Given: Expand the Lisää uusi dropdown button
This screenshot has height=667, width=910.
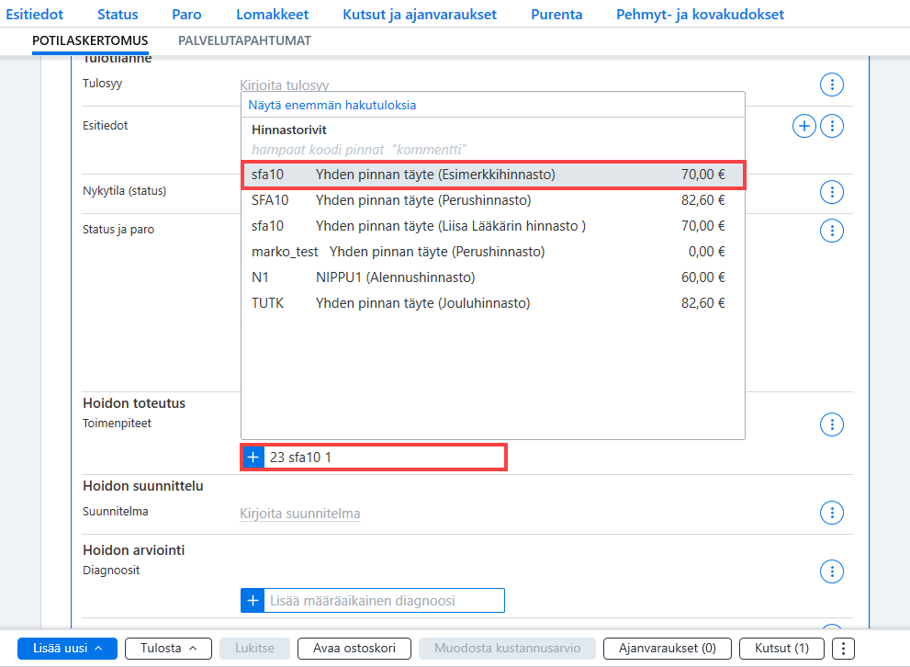Looking at the screenshot, I should click(x=67, y=649).
